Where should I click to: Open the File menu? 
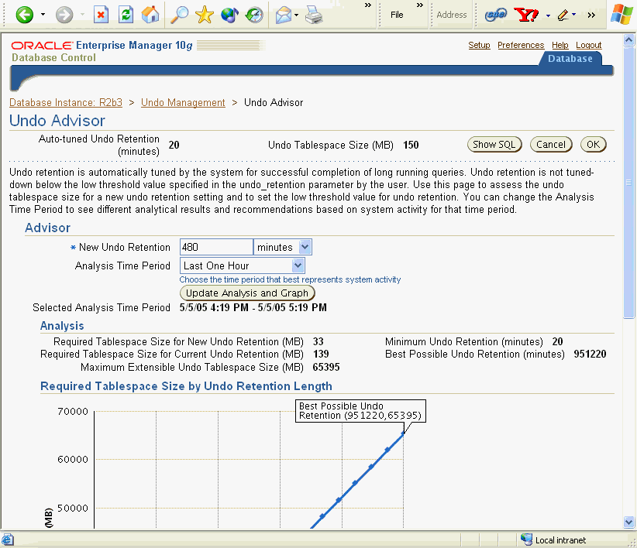397,14
